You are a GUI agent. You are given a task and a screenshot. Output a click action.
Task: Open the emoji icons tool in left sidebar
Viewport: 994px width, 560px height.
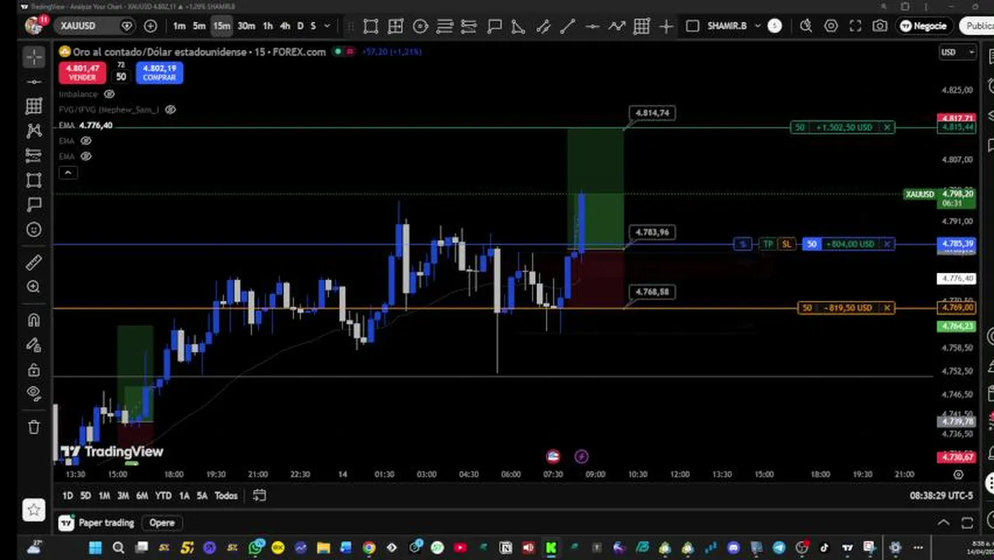pyautogui.click(x=33, y=229)
